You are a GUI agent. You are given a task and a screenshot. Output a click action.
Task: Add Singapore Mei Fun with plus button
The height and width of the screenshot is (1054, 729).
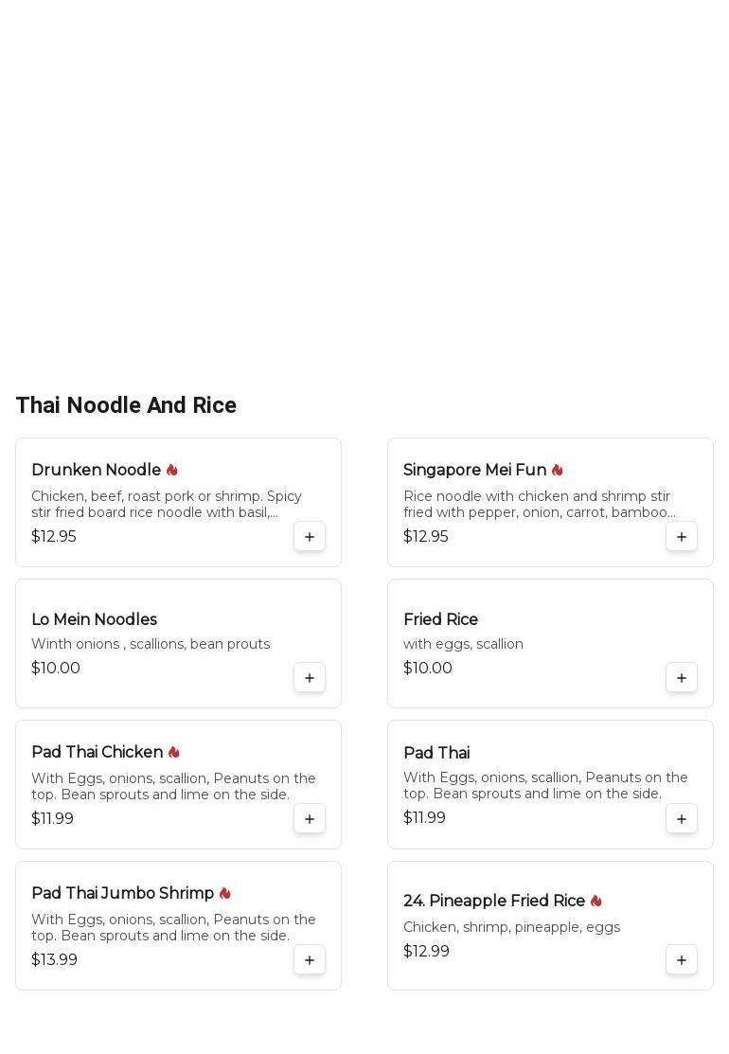pos(682,536)
